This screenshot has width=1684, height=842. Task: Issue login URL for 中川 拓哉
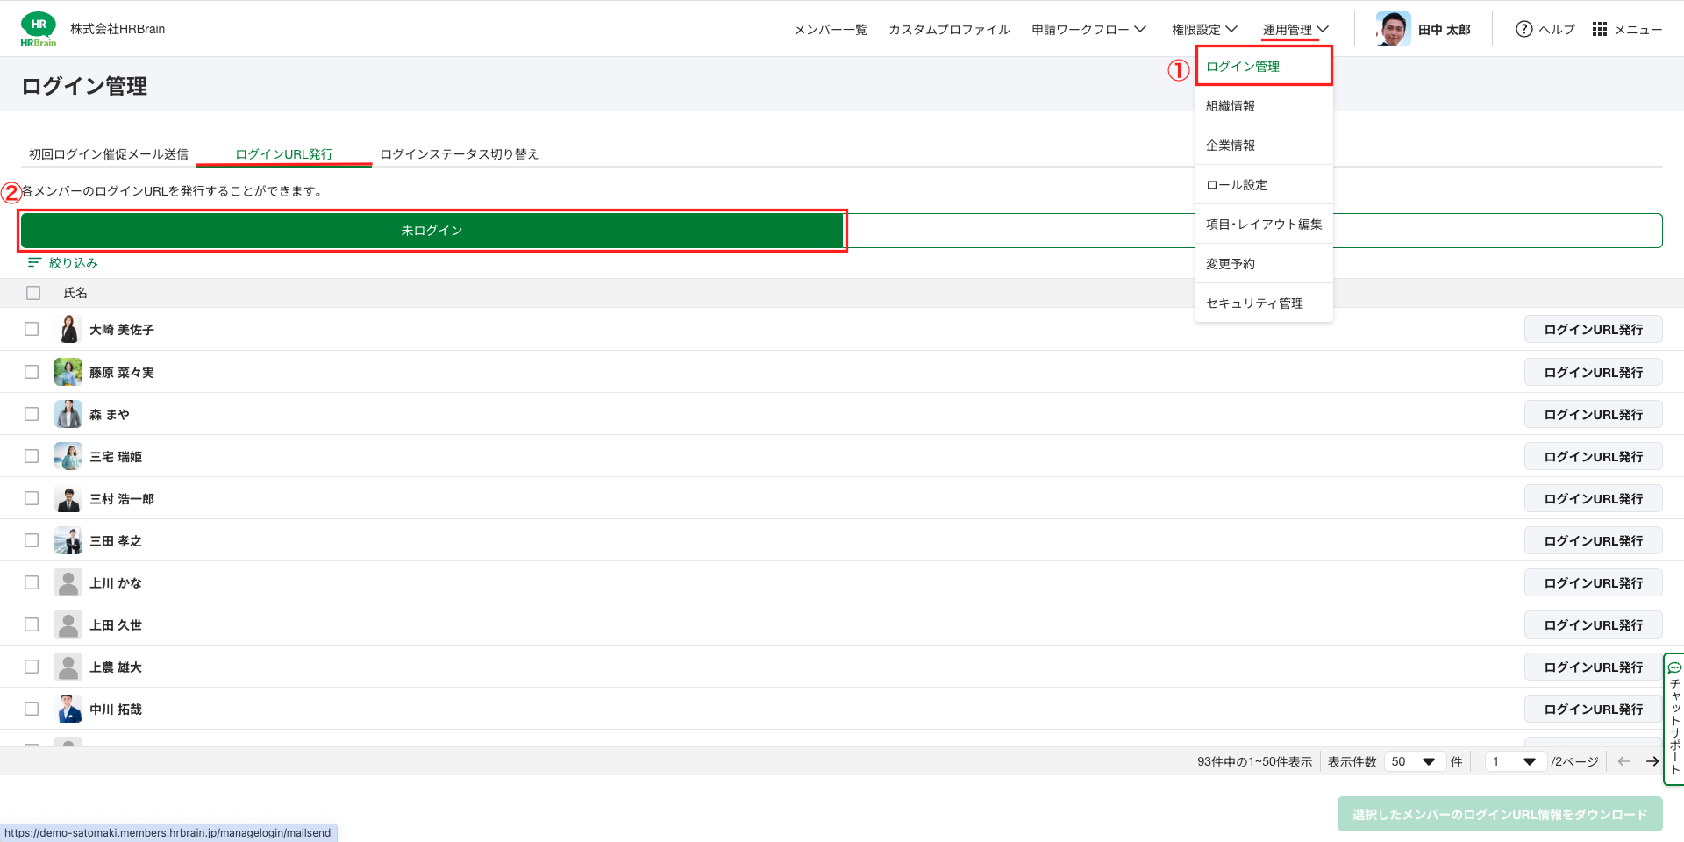(1593, 709)
